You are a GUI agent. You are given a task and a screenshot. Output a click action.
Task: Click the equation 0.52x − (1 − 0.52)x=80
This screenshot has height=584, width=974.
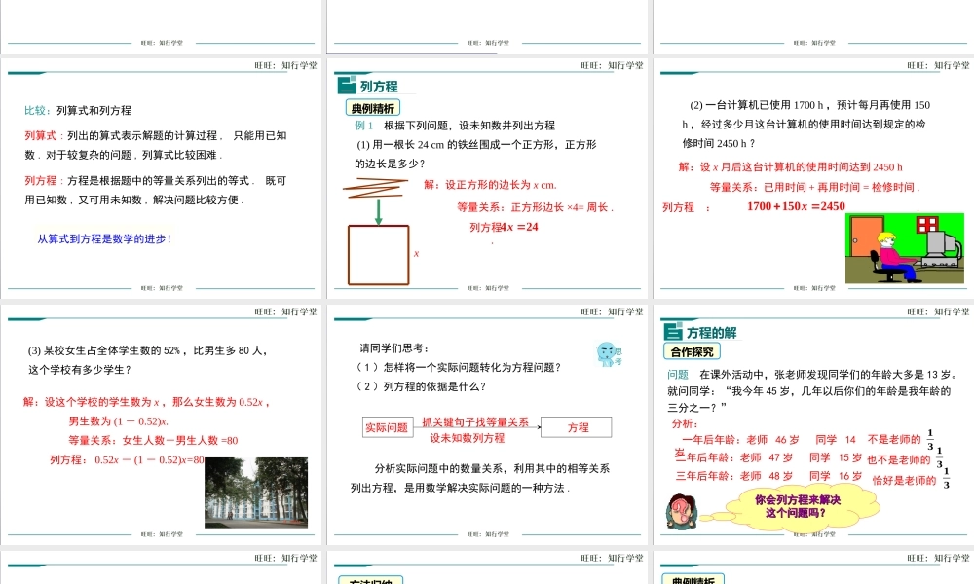pos(150,459)
